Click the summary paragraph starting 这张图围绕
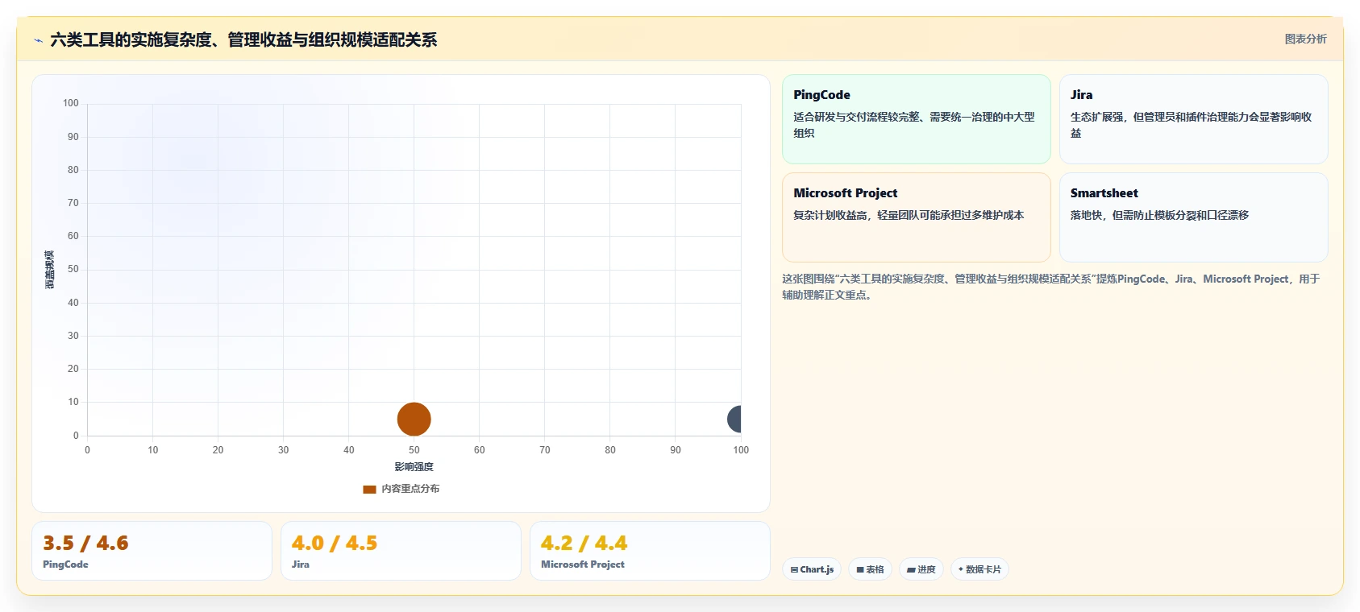 pos(1050,287)
